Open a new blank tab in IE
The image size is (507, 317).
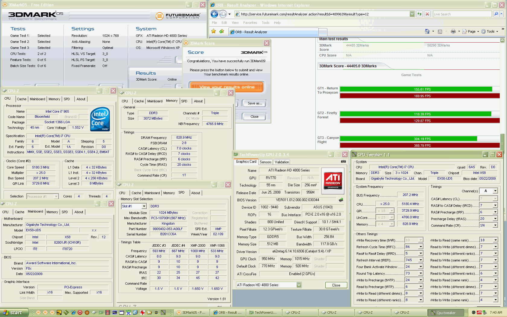tap(323, 32)
